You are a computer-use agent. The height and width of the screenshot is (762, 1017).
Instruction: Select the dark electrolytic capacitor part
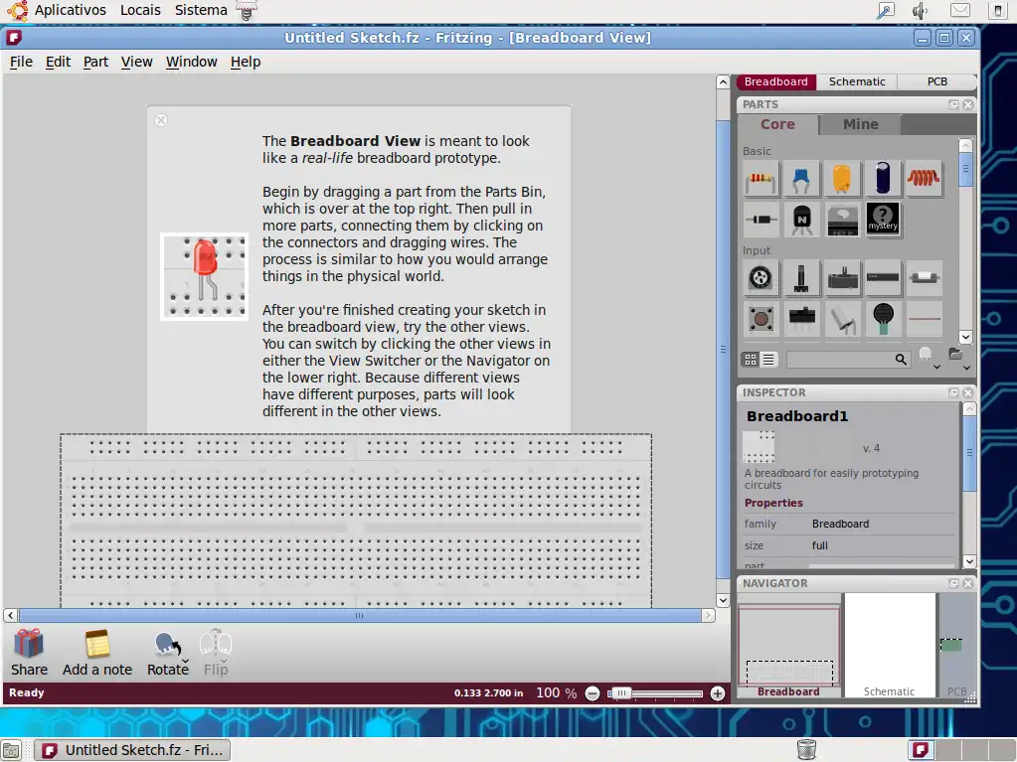point(883,179)
